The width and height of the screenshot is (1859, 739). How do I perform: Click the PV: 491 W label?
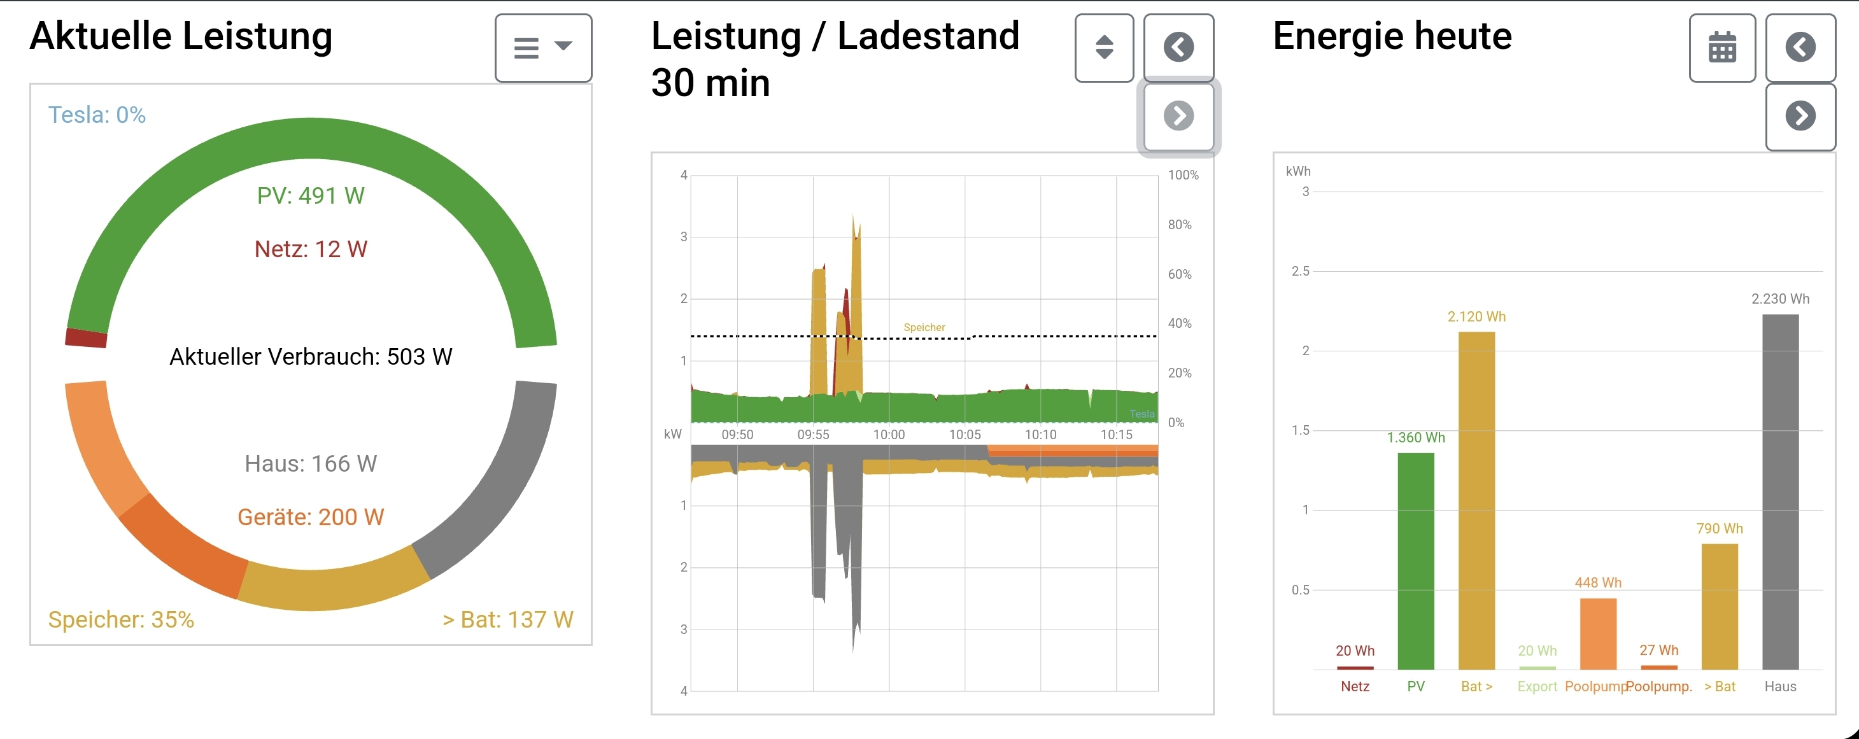click(x=310, y=195)
